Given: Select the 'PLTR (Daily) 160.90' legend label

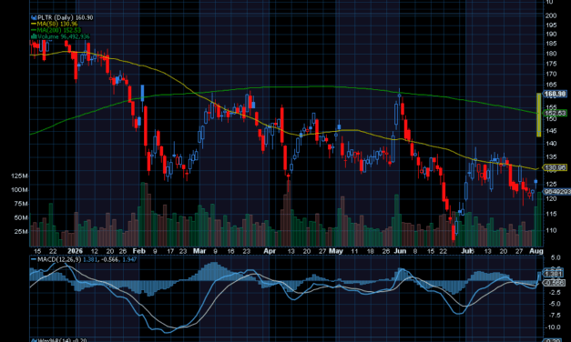Looking at the screenshot, I should pos(66,17).
